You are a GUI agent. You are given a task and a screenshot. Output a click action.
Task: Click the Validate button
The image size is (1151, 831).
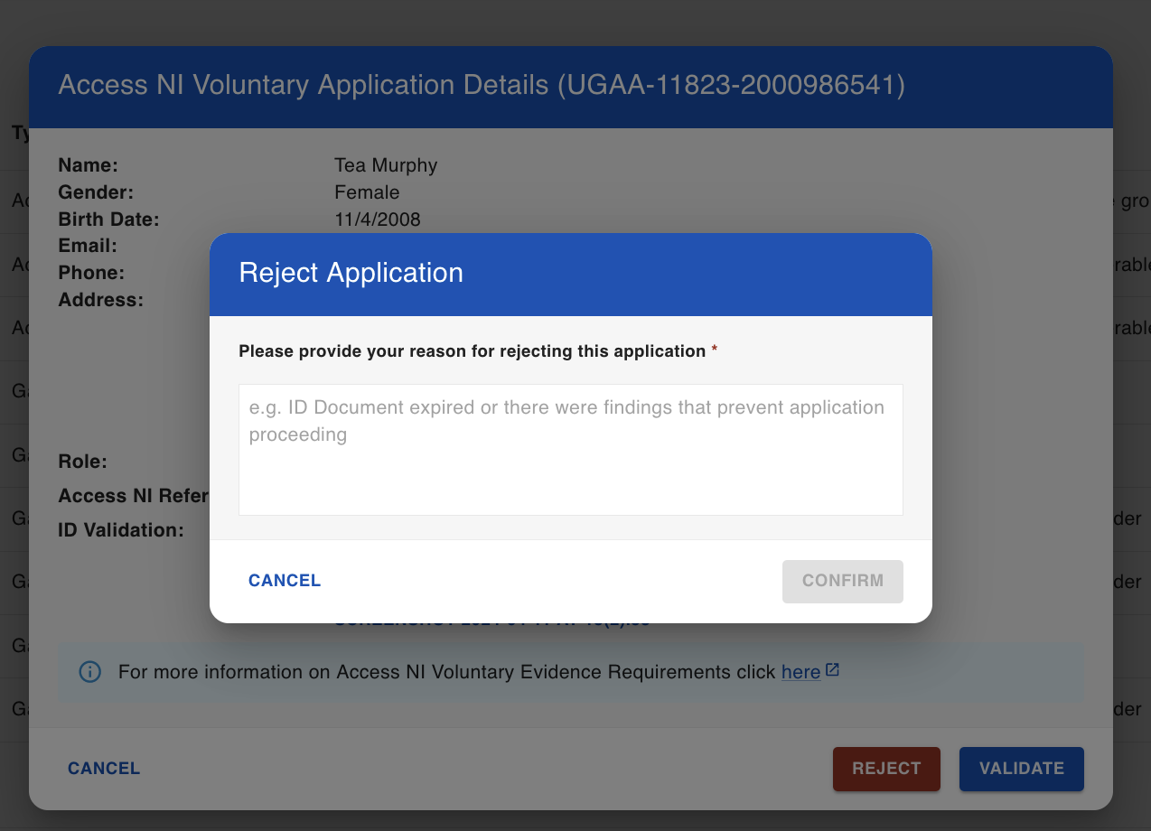[x=1022, y=769]
